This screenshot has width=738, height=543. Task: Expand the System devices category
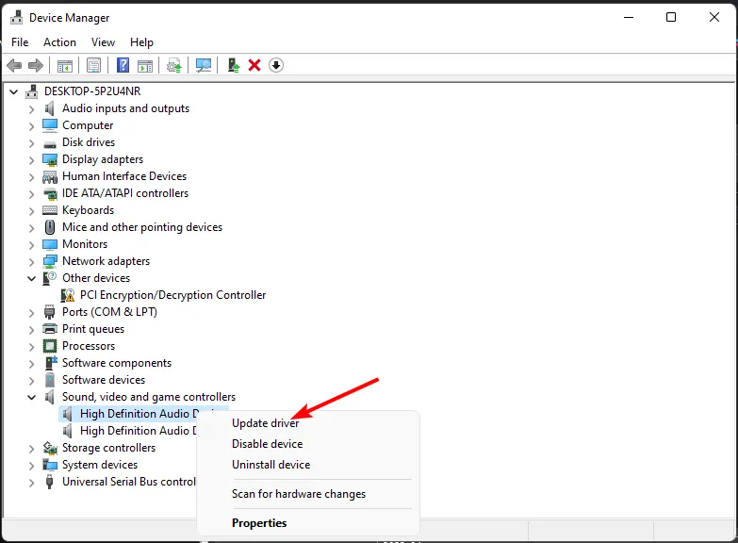[31, 466]
